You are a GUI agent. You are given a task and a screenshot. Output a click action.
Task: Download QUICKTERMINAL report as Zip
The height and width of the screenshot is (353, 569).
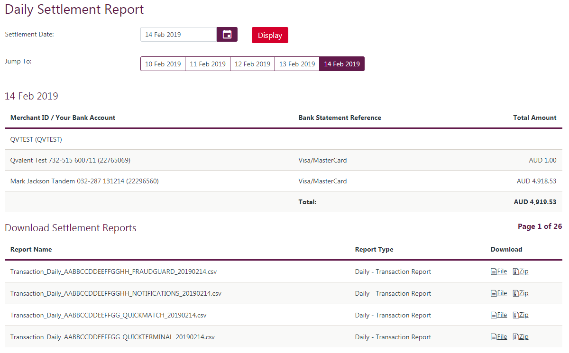coord(521,337)
